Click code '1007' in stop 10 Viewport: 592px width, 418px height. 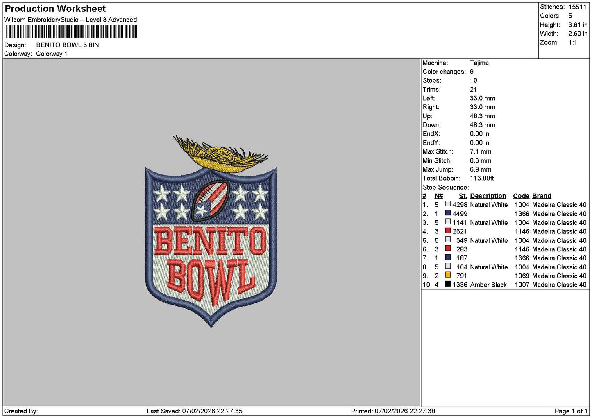pos(522,285)
